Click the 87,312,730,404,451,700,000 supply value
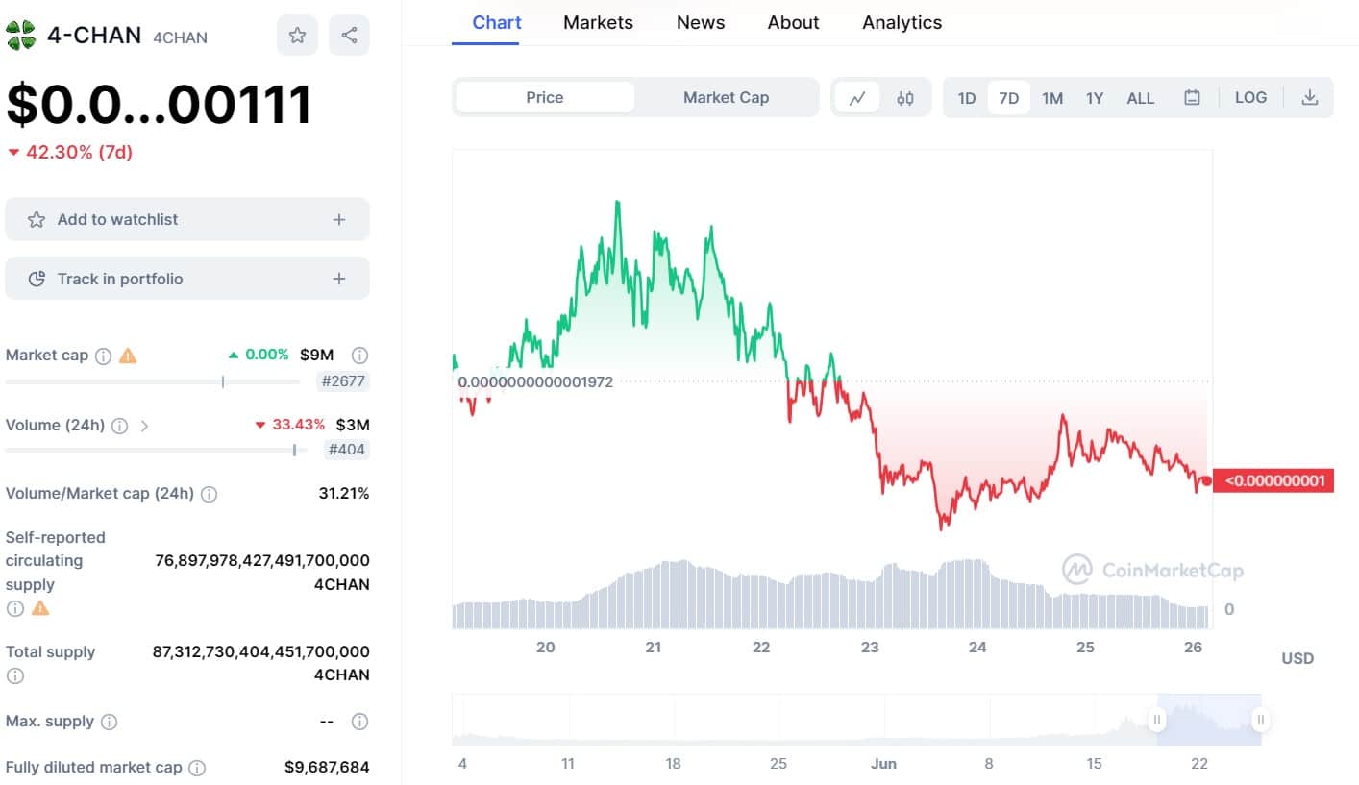Screen dimensions: 1359x785 261,651
